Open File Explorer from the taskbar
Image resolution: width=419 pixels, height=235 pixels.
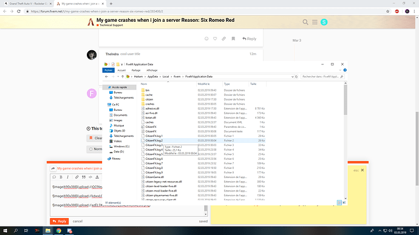pos(48,231)
